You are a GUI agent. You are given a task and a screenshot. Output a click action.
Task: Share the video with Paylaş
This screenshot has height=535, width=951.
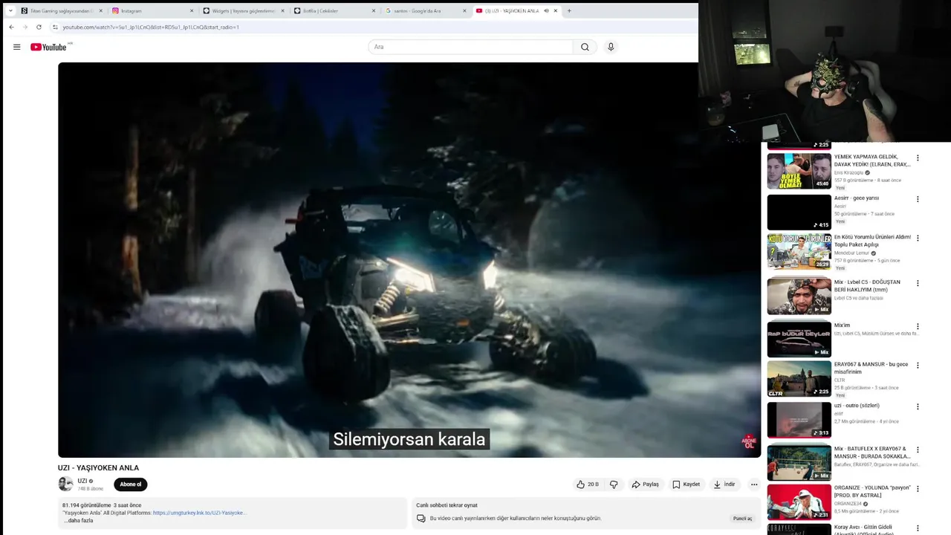click(645, 484)
